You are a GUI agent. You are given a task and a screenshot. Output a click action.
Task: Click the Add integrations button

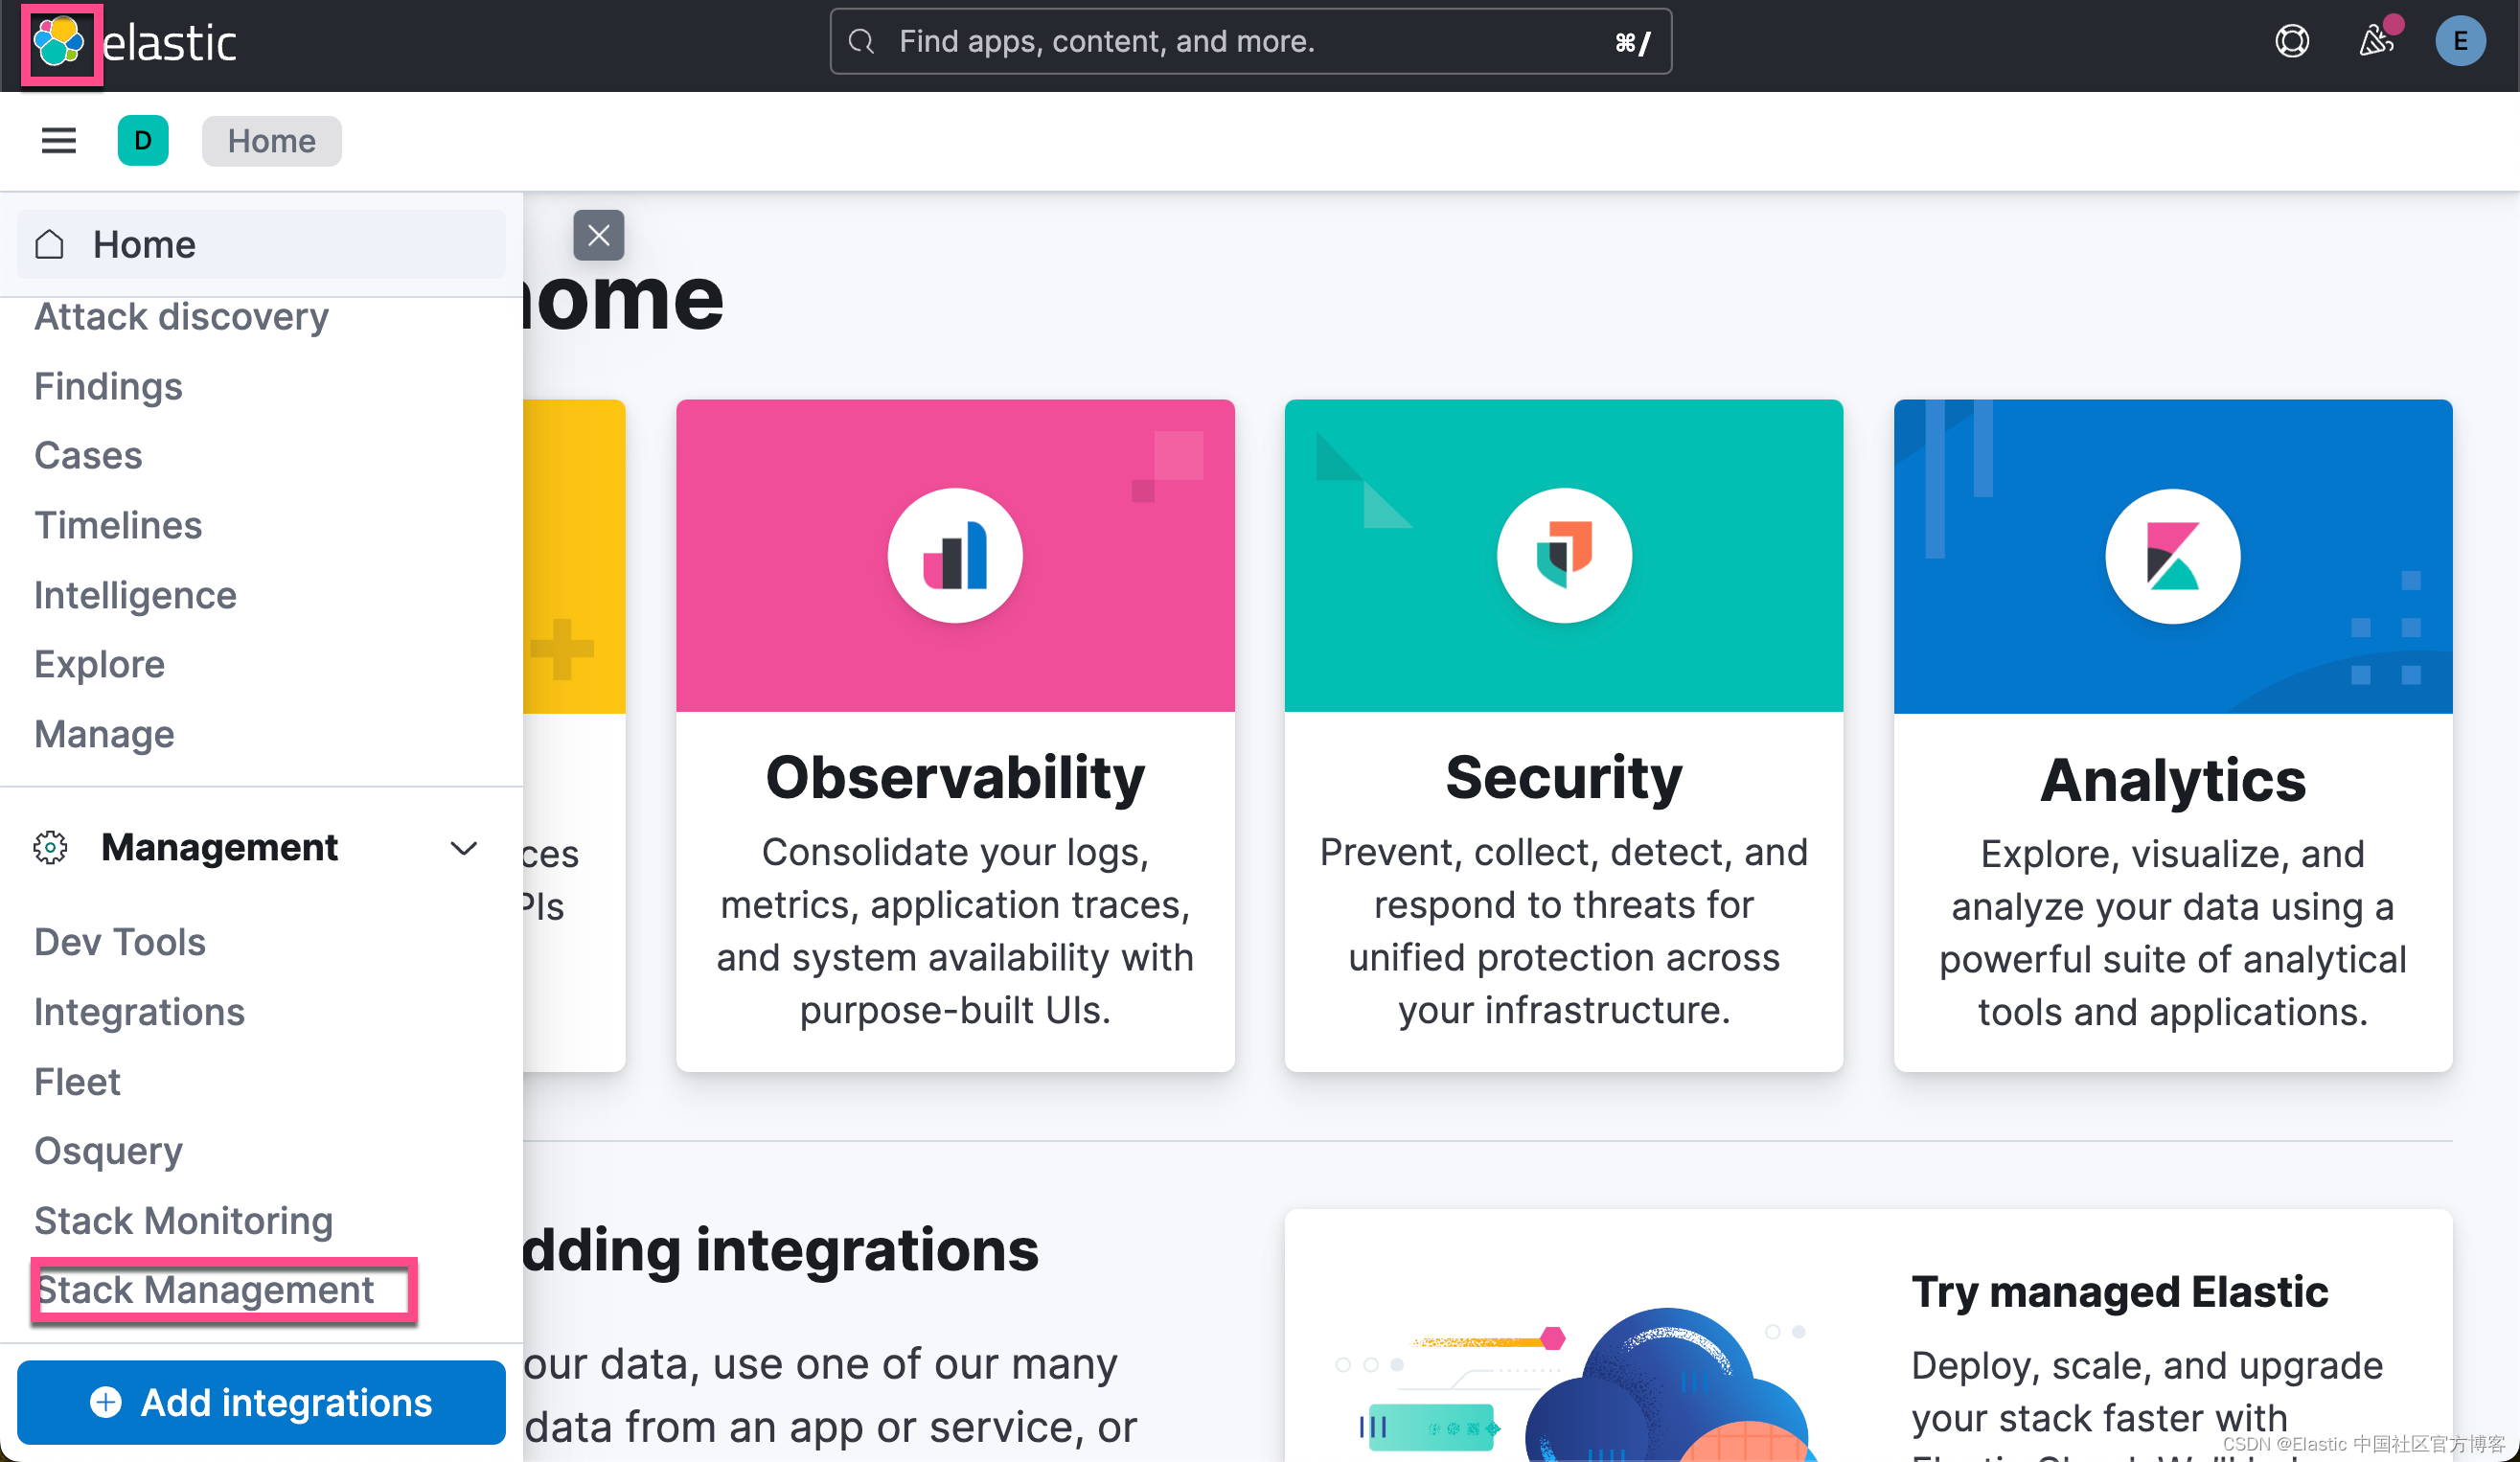point(262,1402)
